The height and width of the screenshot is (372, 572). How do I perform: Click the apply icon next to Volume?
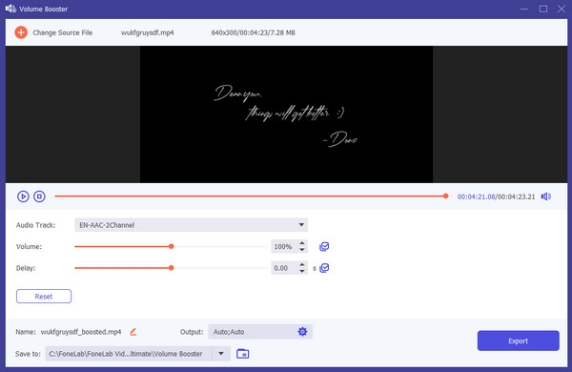pos(324,246)
